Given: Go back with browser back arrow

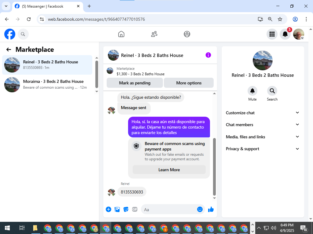Looking at the screenshot, I should [7, 19].
